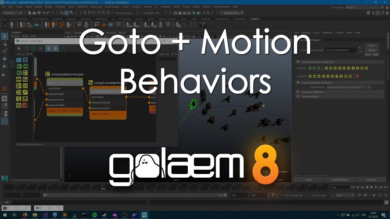The width and height of the screenshot is (390, 219).
Task: Select the arrow Select tool in toolbox
Action: [x=4, y=36]
